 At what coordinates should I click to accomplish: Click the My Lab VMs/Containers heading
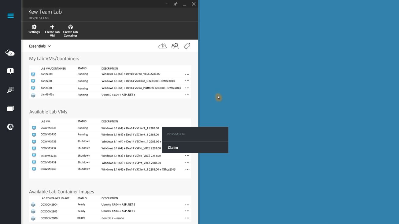pos(54,59)
